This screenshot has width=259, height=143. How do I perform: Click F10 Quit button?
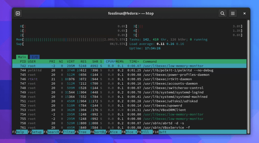[x=160, y=132]
